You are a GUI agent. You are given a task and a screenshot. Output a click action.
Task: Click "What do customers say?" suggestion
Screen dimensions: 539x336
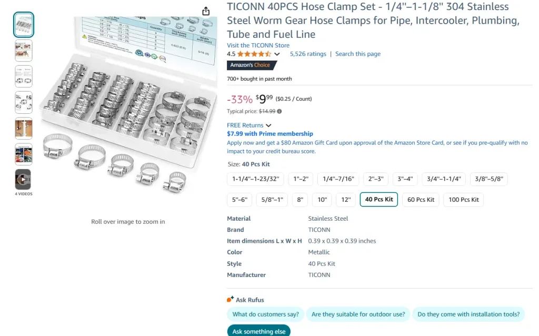pyautogui.click(x=266, y=314)
